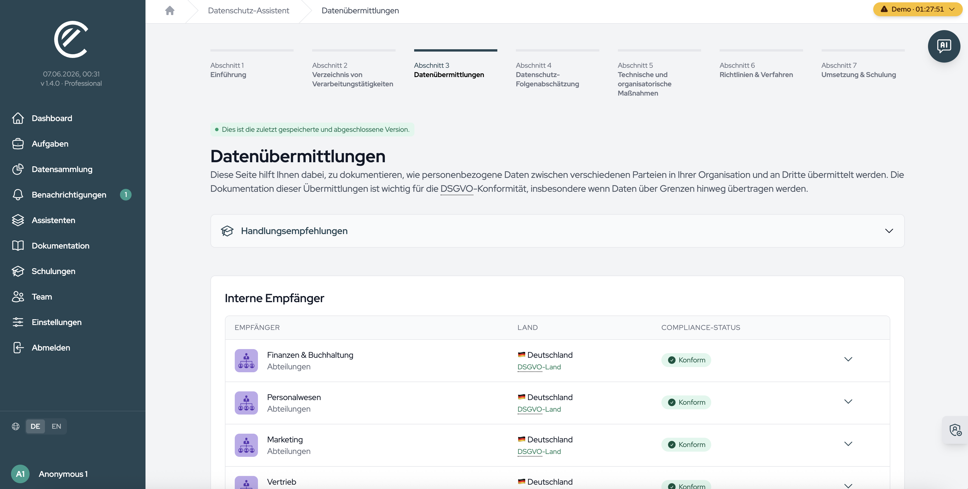Image resolution: width=968 pixels, height=489 pixels.
Task: Open Abschnitt 4 Datenschutz-Folgenabschätzung
Action: 557,69
